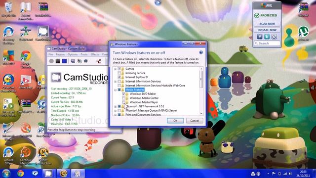This screenshot has width=316, height=178.
Task: Toggle the Media Features checkbox
Action: (x=119, y=89)
